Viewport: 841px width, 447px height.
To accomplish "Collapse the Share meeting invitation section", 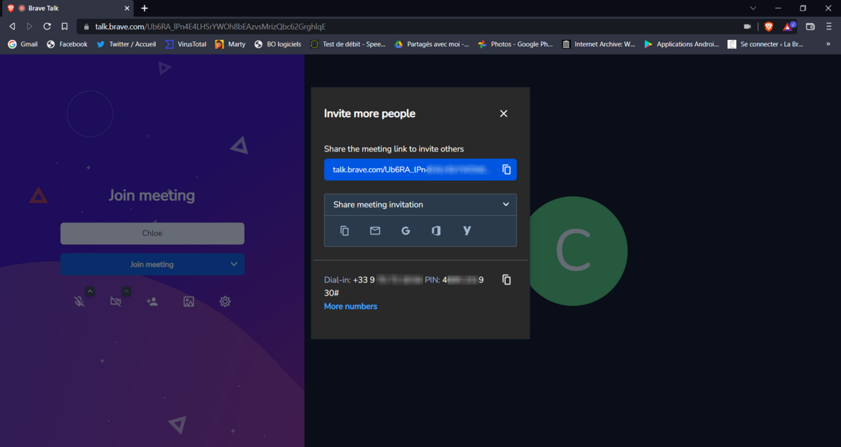I will (506, 205).
